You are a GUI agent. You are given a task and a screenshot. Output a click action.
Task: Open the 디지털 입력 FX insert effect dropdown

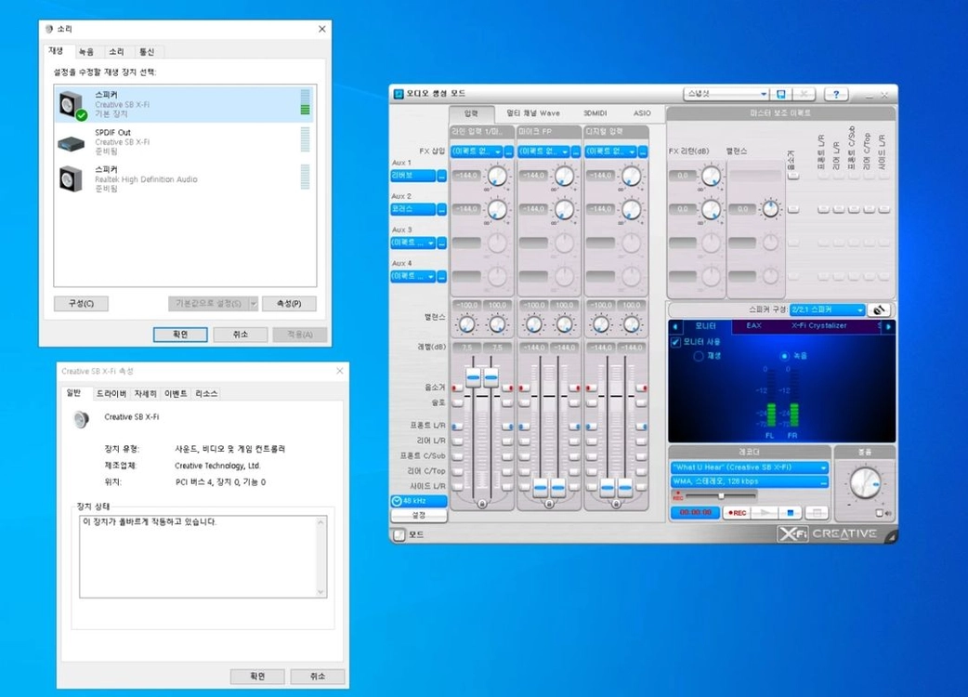click(610, 151)
